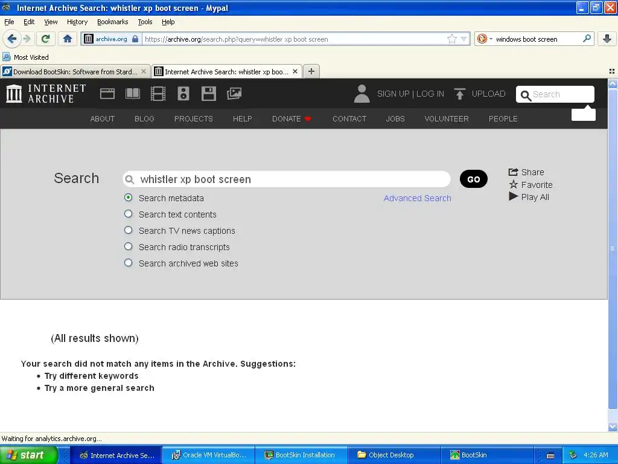Open the Texts book icon
Screen dimensions: 618x464
pos(132,94)
